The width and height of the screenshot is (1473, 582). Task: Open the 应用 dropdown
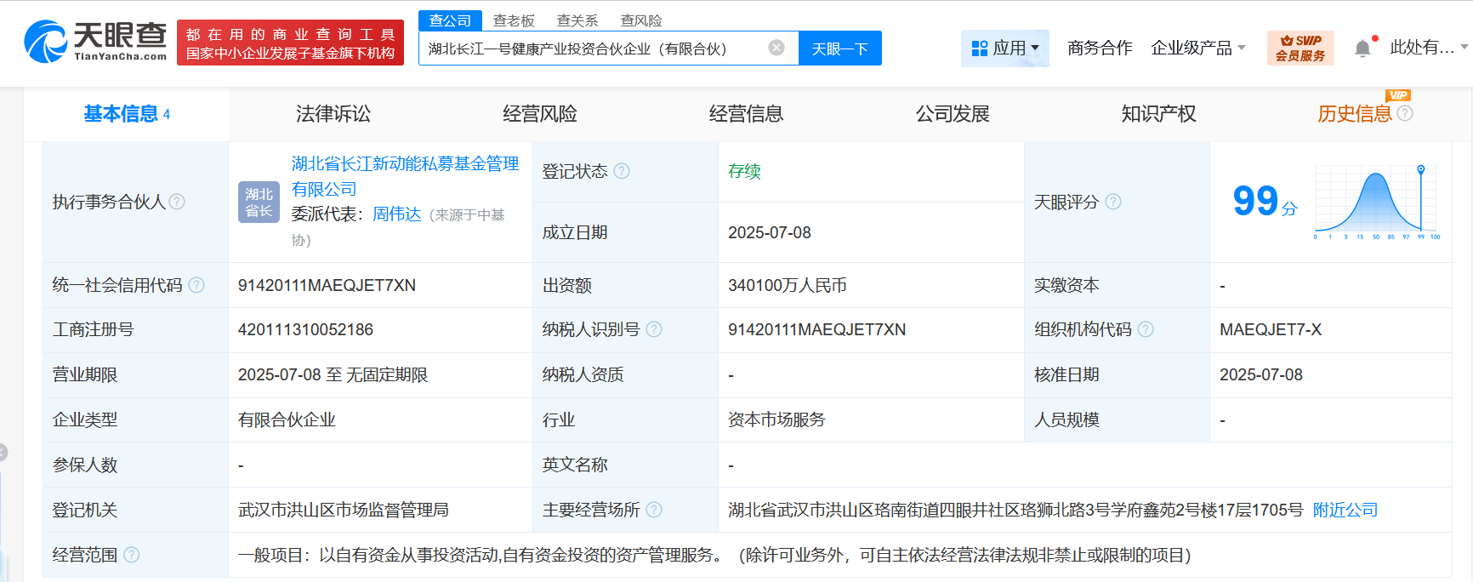1005,48
